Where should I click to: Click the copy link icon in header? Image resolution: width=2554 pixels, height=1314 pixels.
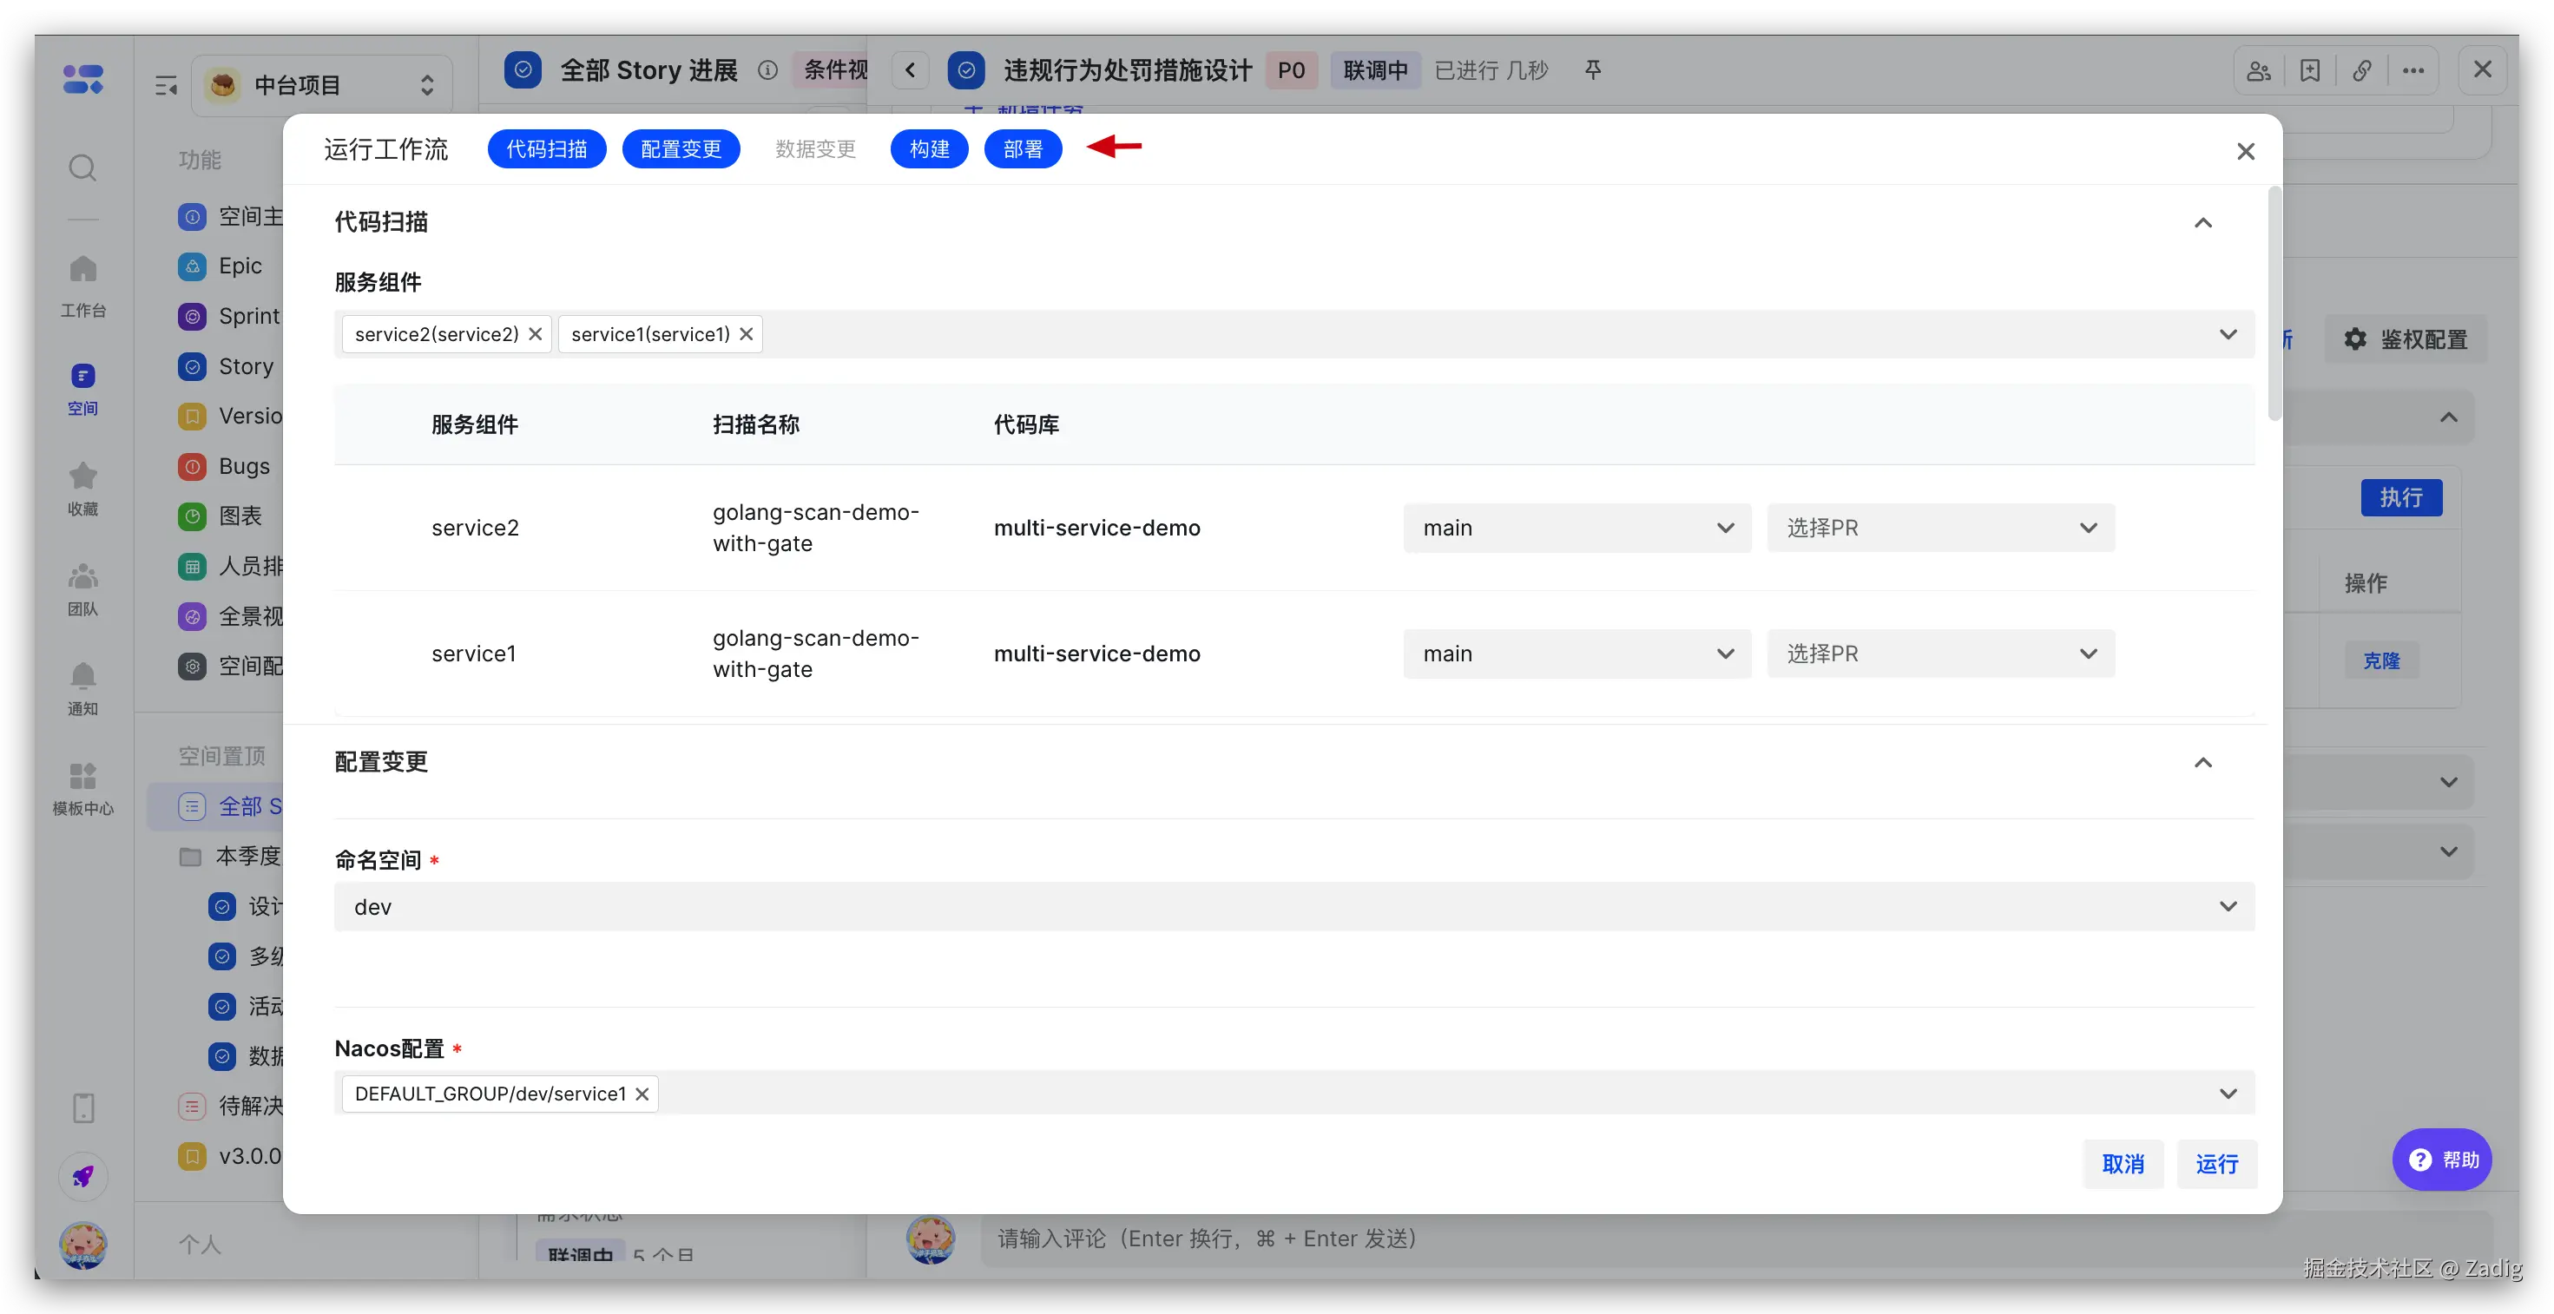point(2361,70)
